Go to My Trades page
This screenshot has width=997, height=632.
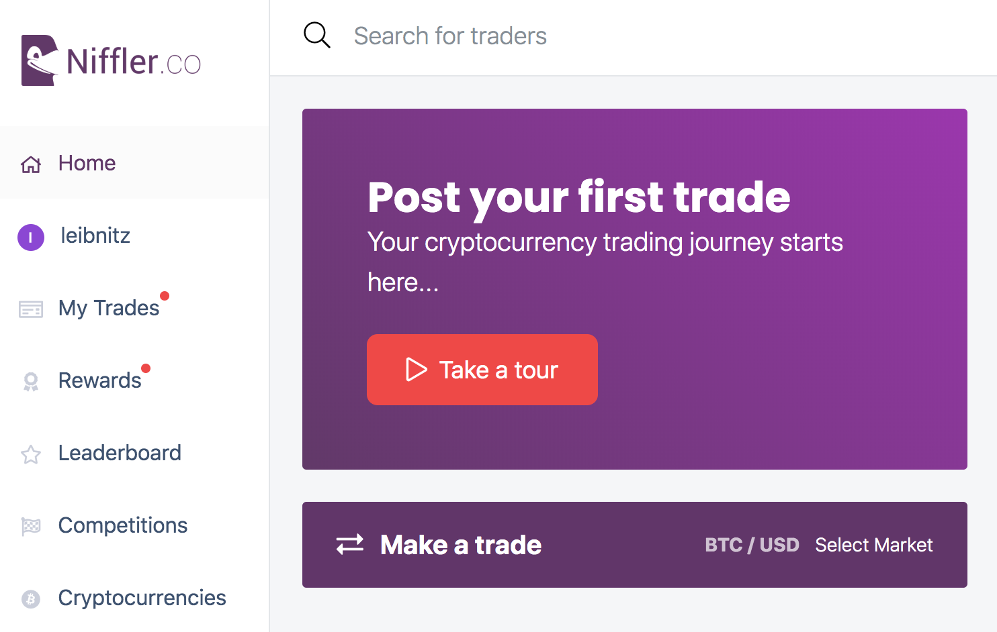[x=109, y=308]
